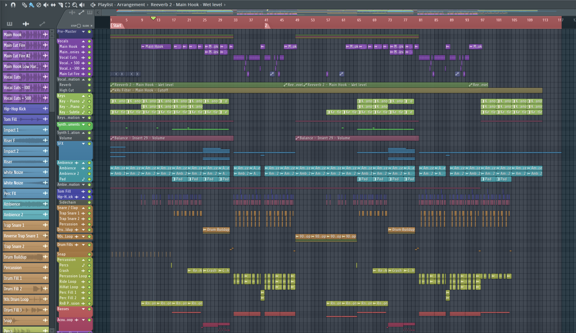Open Reeverb 2 - Main Hook - Wet level selector

click(x=186, y=5)
